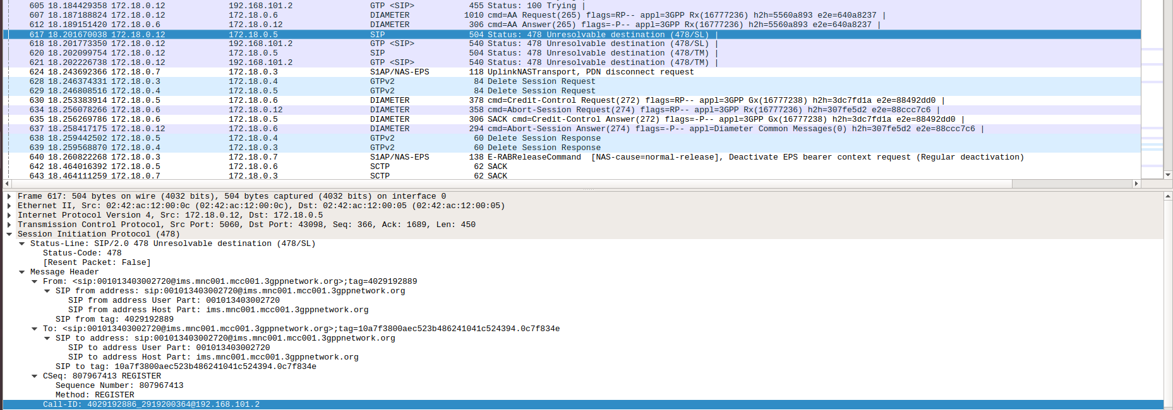Screen dimensions: 1173x410
Task: Click packet list scrollbar down arrow
Action: click(x=1168, y=175)
